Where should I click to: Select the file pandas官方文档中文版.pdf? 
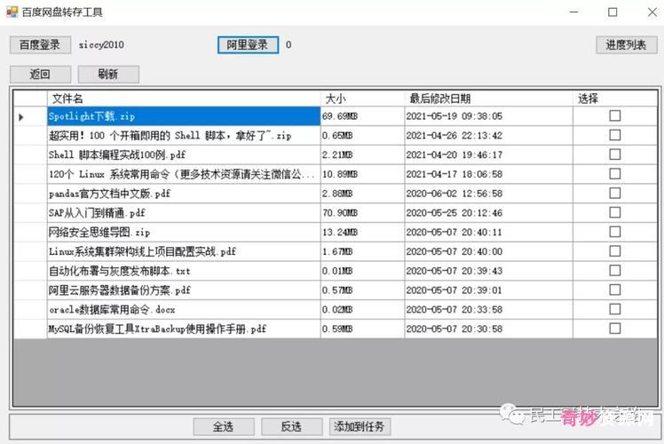(184, 194)
